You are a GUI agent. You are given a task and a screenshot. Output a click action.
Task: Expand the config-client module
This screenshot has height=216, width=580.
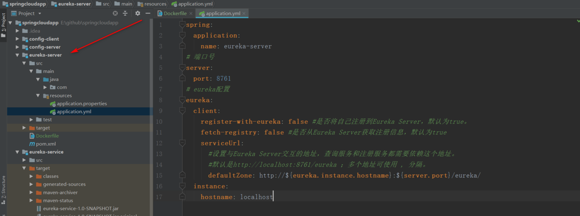coord(18,39)
